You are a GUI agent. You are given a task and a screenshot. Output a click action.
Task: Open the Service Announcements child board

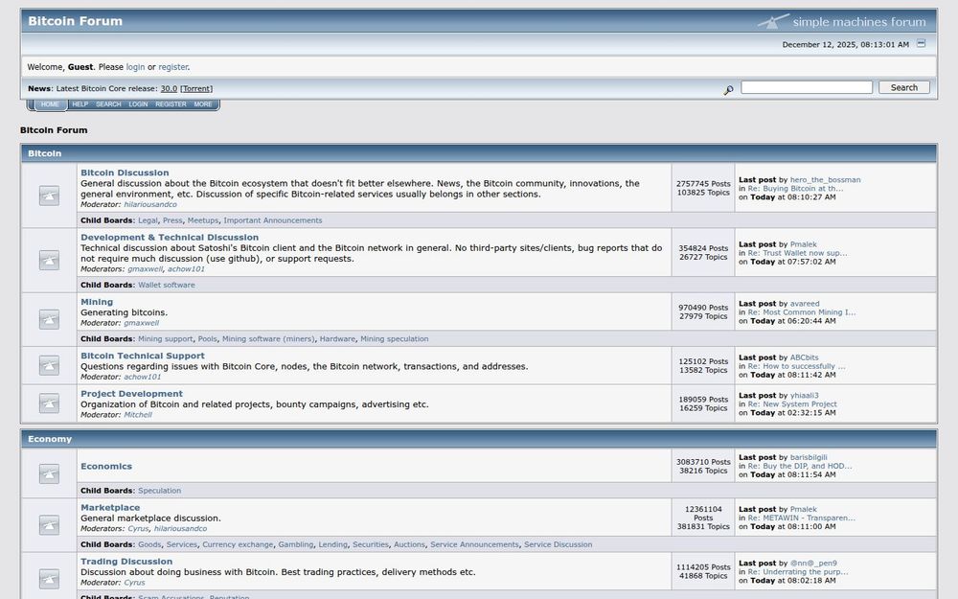click(x=474, y=544)
